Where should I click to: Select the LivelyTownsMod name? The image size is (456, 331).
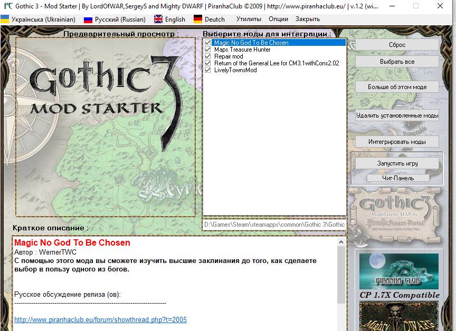point(235,70)
